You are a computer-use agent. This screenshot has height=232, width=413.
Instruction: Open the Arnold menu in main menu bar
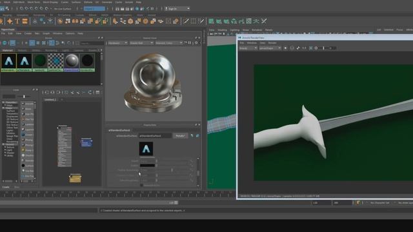coord(129,2)
